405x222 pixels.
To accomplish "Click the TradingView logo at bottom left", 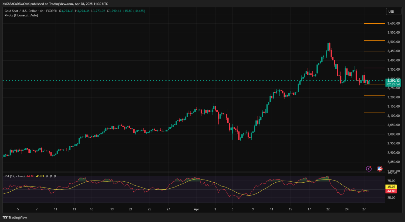I will [15, 217].
